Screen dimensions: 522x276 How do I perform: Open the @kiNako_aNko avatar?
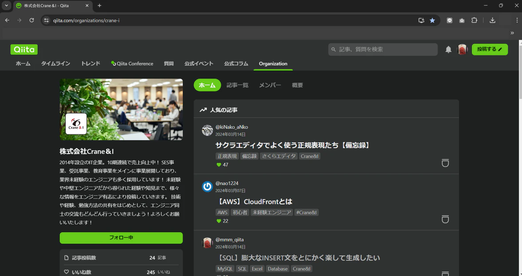(x=207, y=130)
